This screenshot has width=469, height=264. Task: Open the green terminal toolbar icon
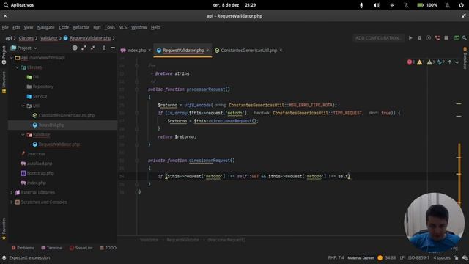pos(457,38)
